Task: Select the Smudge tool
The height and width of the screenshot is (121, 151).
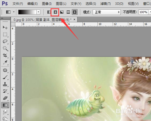Action: click(5, 112)
